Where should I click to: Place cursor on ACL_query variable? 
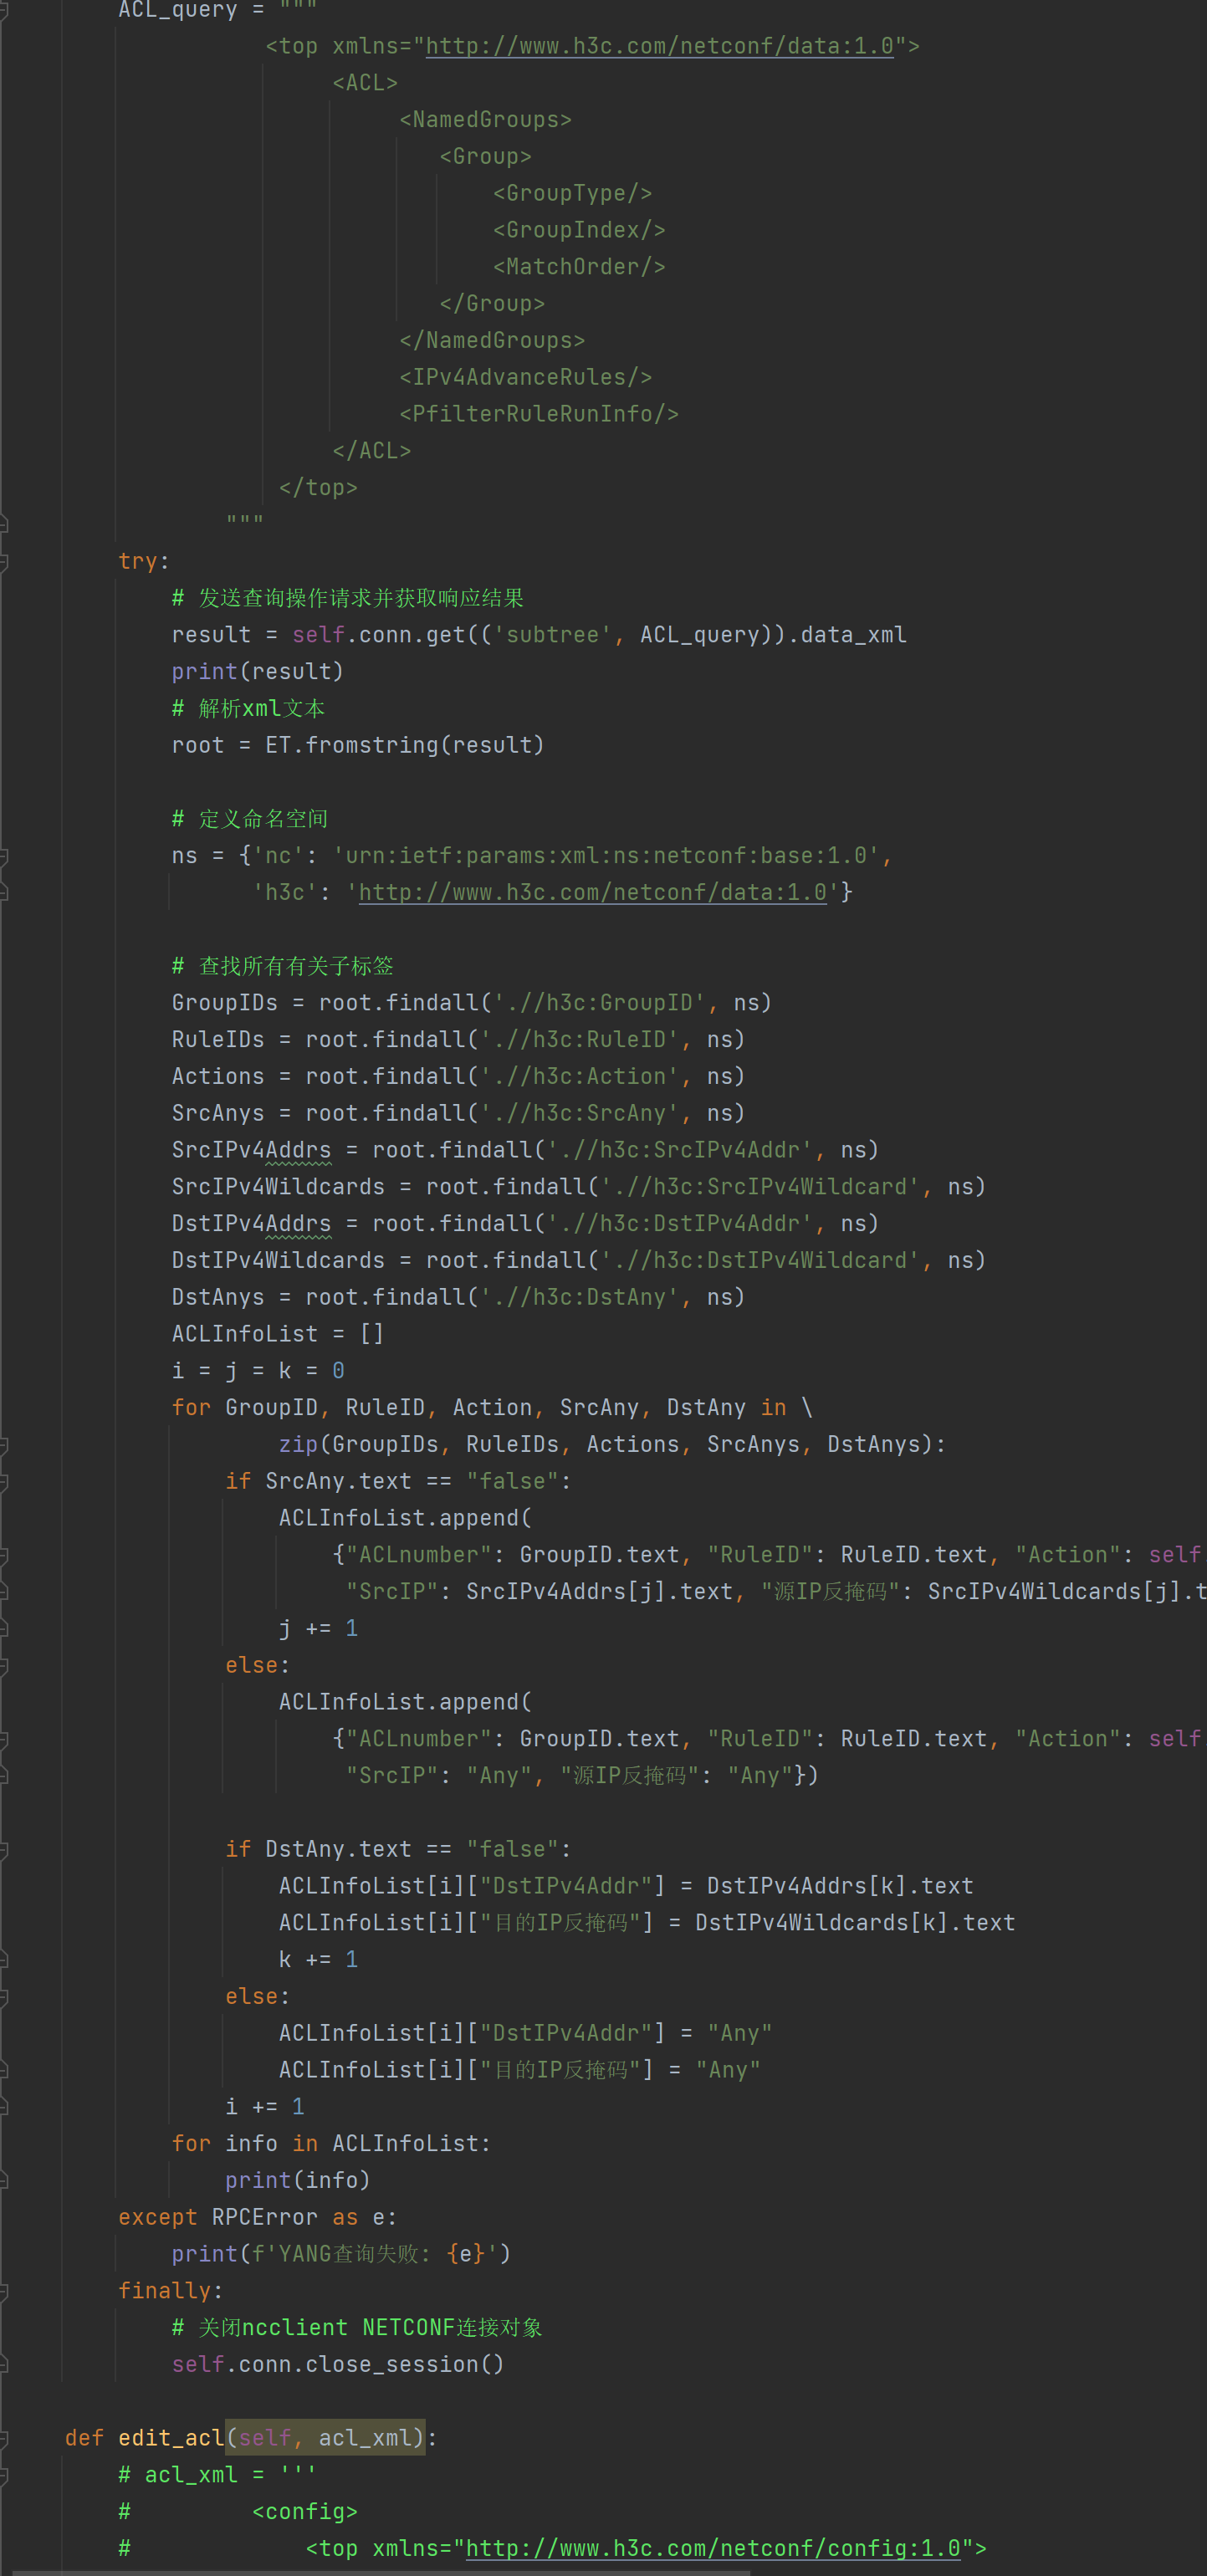[x=178, y=10]
